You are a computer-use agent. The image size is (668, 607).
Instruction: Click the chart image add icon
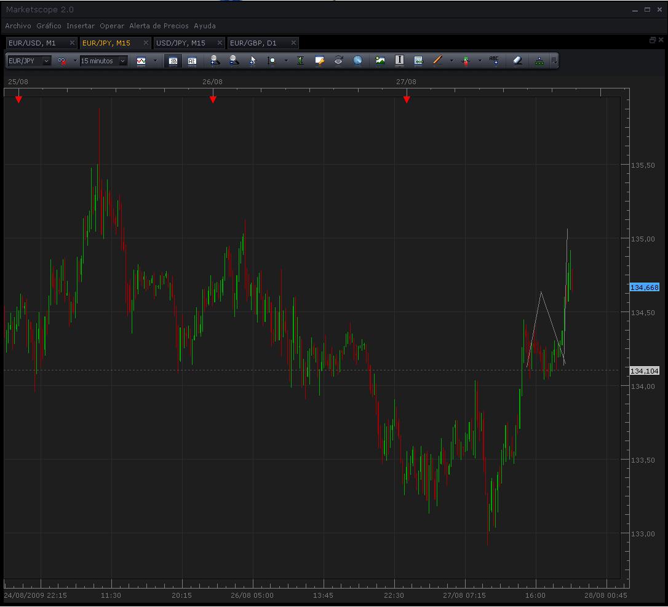click(380, 60)
